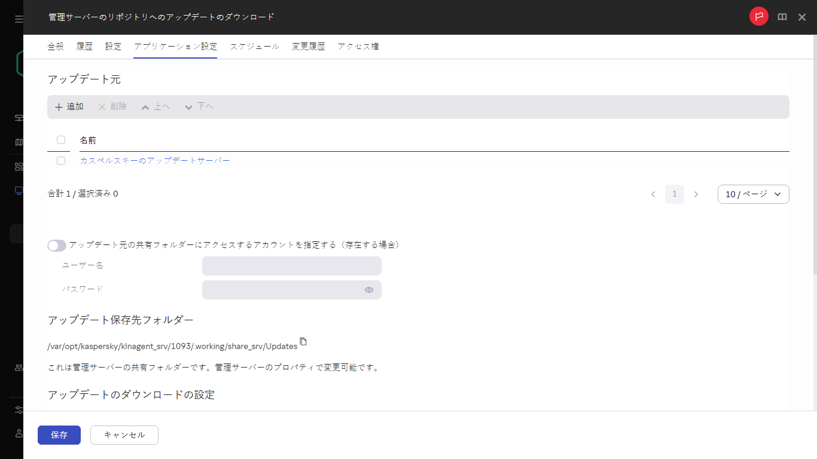Copy the updates folder path

(x=303, y=341)
